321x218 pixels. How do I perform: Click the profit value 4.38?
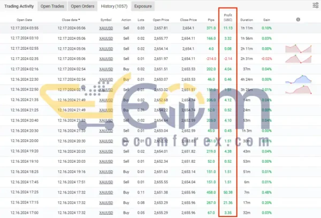point(228,151)
